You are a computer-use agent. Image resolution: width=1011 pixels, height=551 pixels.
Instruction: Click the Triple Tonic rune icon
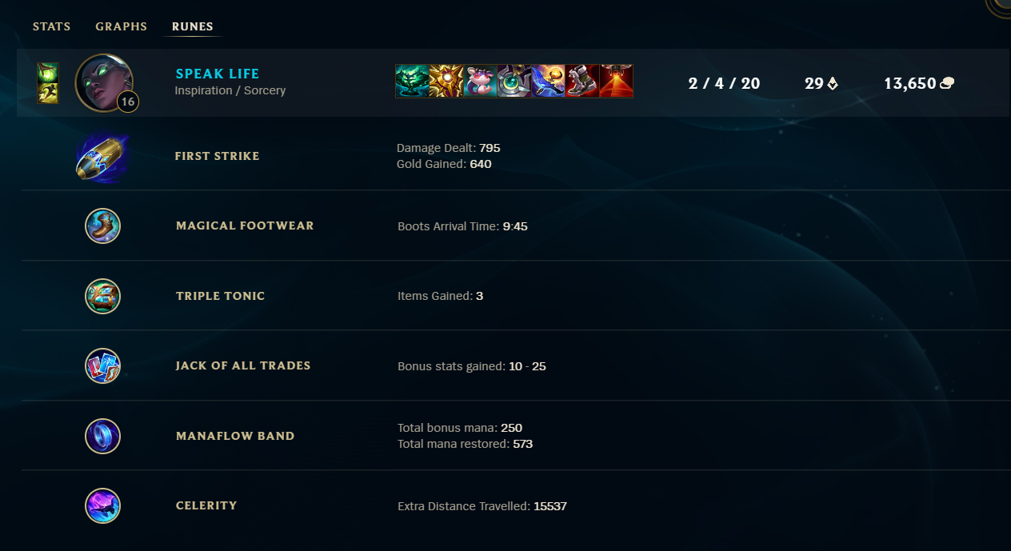click(x=102, y=296)
